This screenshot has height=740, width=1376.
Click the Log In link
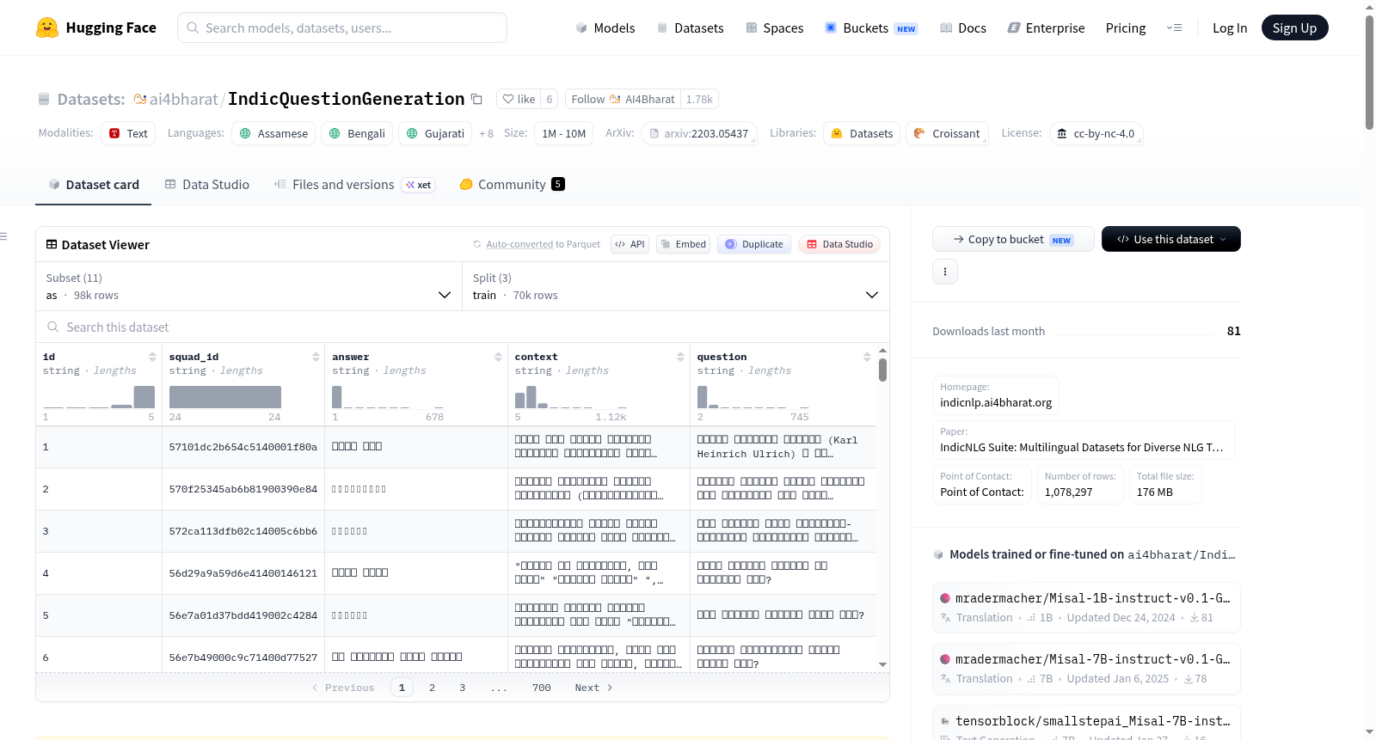[x=1230, y=28]
